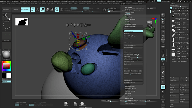Expand the SubTool Master section

click(x=129, y=98)
